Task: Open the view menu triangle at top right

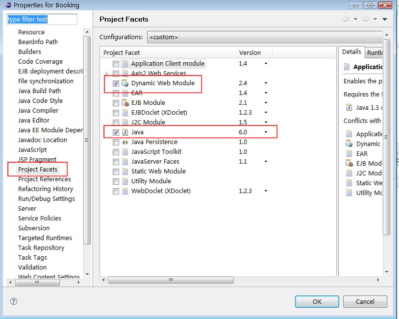Action: 385,19
